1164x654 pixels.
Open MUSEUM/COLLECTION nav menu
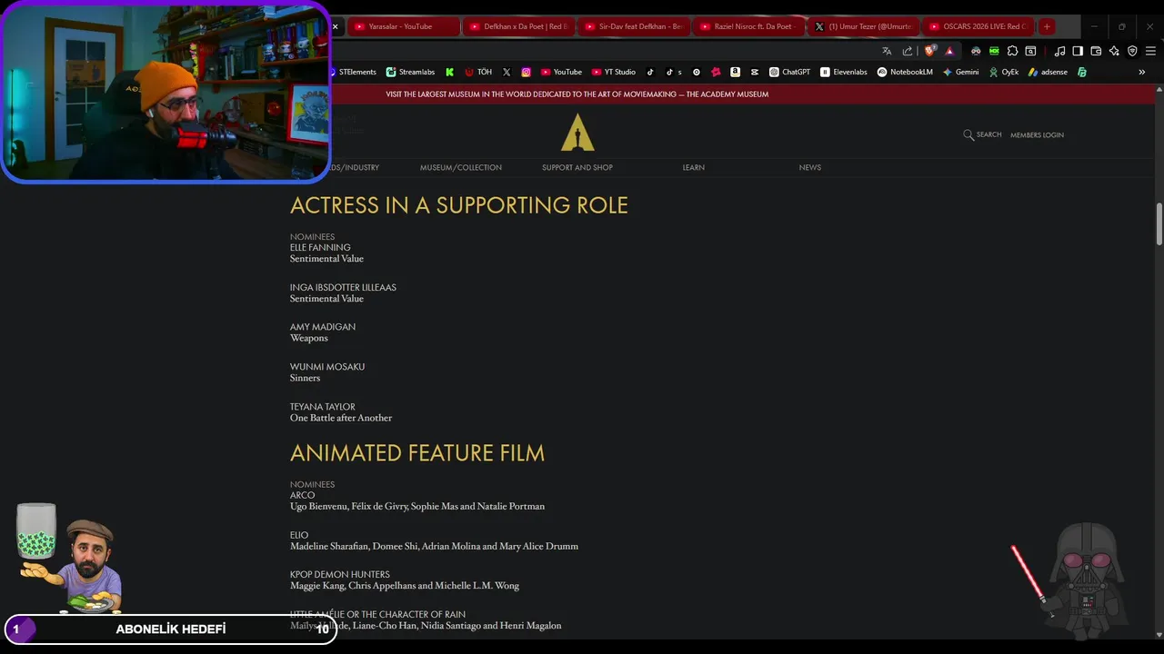tap(461, 167)
